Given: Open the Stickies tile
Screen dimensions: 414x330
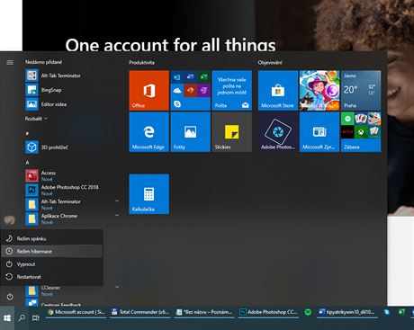Looking at the screenshot, I should [232, 132].
